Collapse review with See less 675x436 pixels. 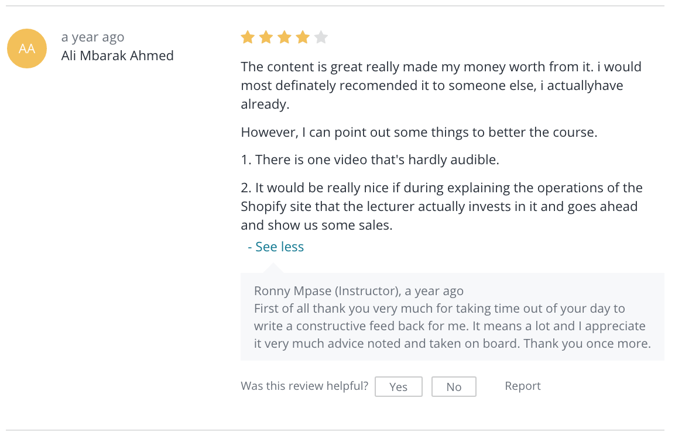click(276, 247)
